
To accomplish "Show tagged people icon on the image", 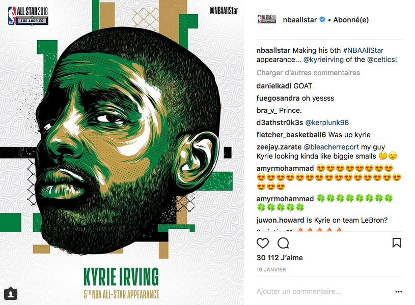I will pos(11,294).
